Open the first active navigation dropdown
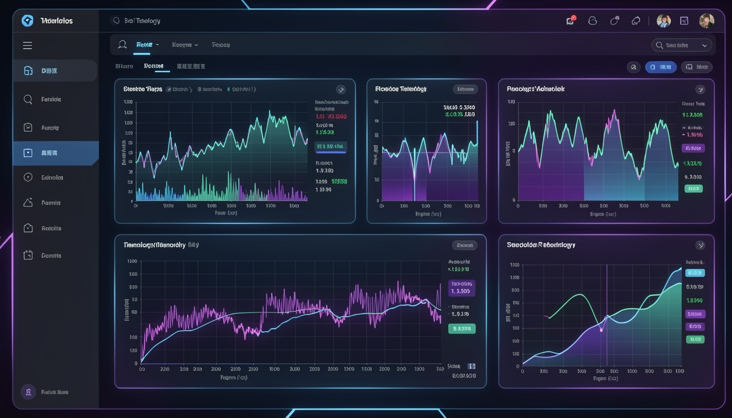Image resolution: width=732 pixels, height=418 pixels. coord(147,45)
